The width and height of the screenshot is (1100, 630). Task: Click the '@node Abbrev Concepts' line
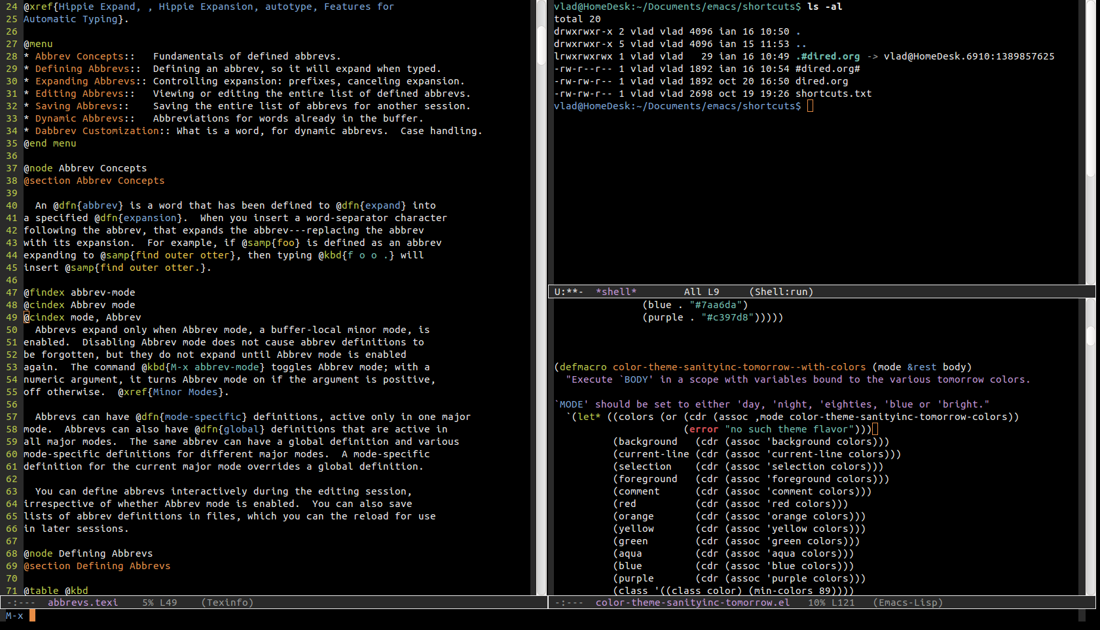click(85, 168)
